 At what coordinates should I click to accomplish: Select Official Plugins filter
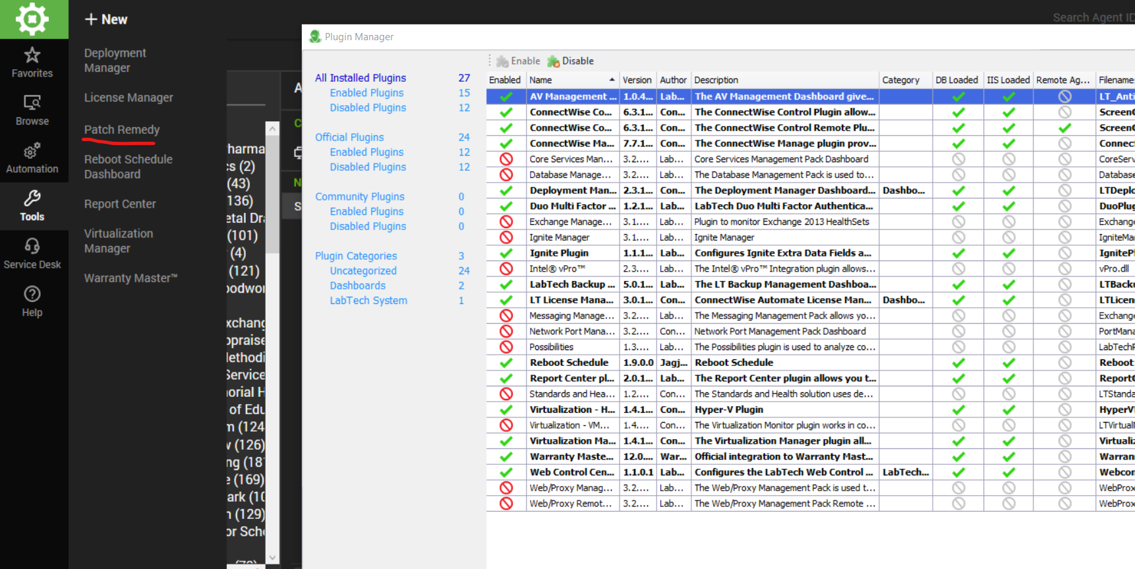click(349, 137)
